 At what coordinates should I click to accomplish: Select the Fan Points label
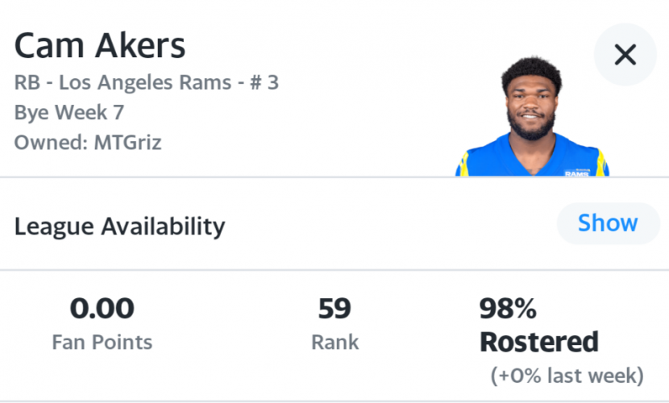click(102, 342)
